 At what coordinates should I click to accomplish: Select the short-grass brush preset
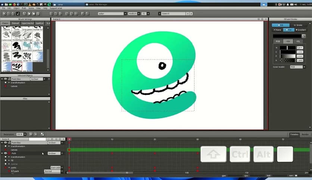[x=16, y=57]
